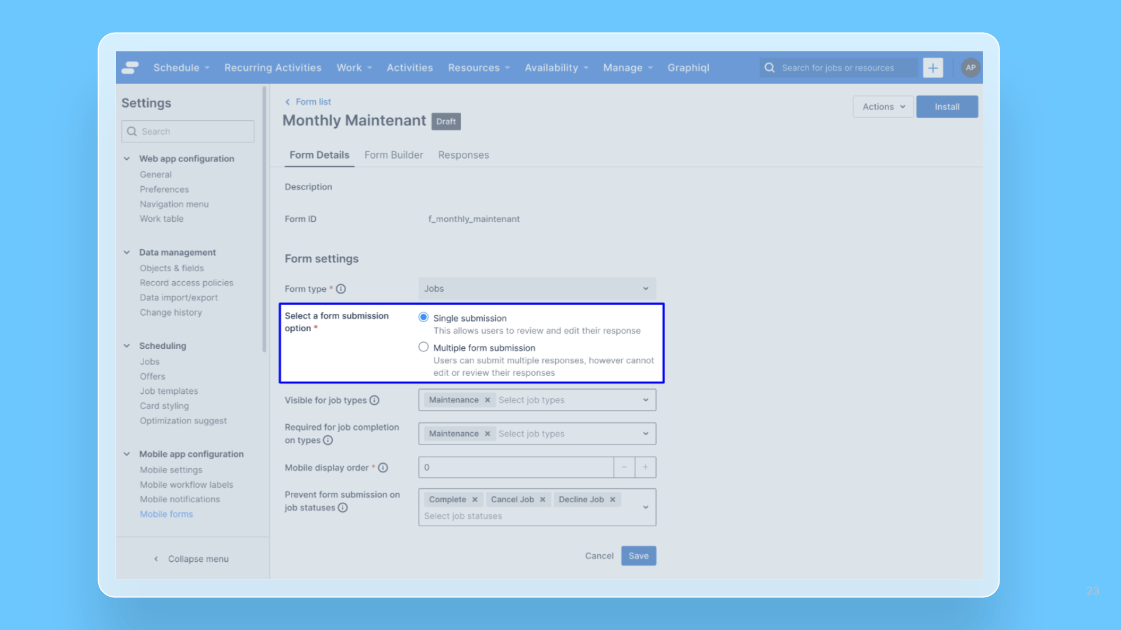Remove Maintenance from Required for job completion
Image resolution: width=1121 pixels, height=630 pixels.
[x=488, y=433]
